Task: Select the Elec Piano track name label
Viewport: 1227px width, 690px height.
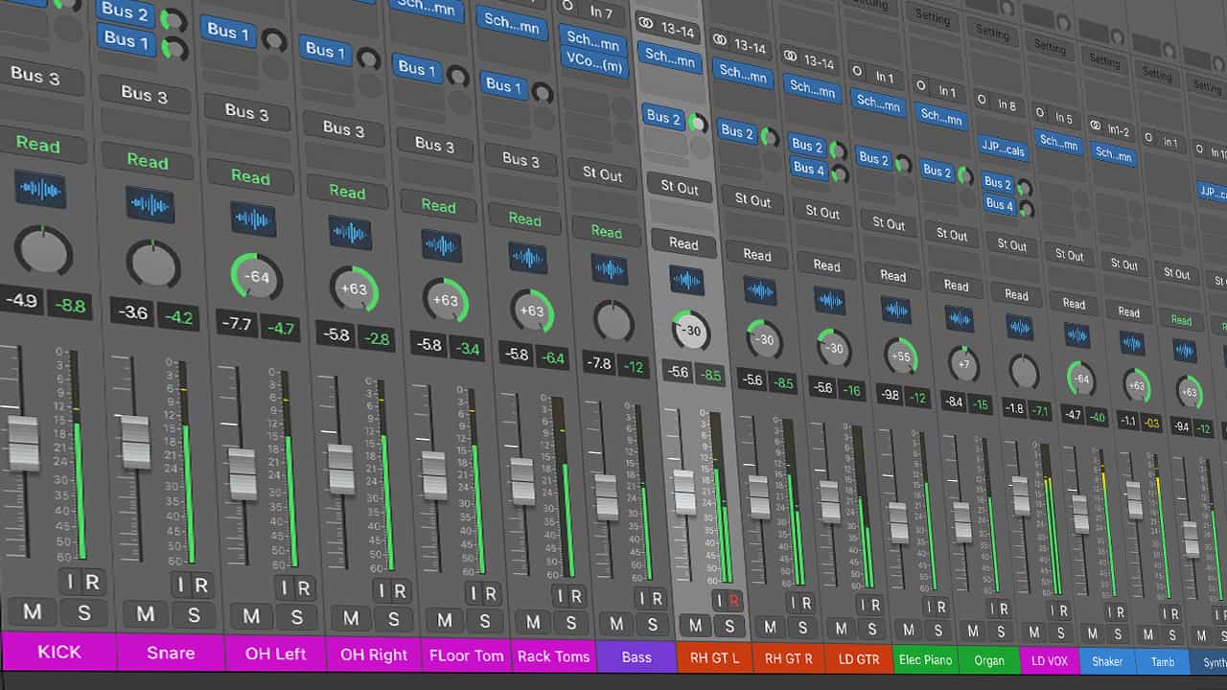Action: coord(924,660)
